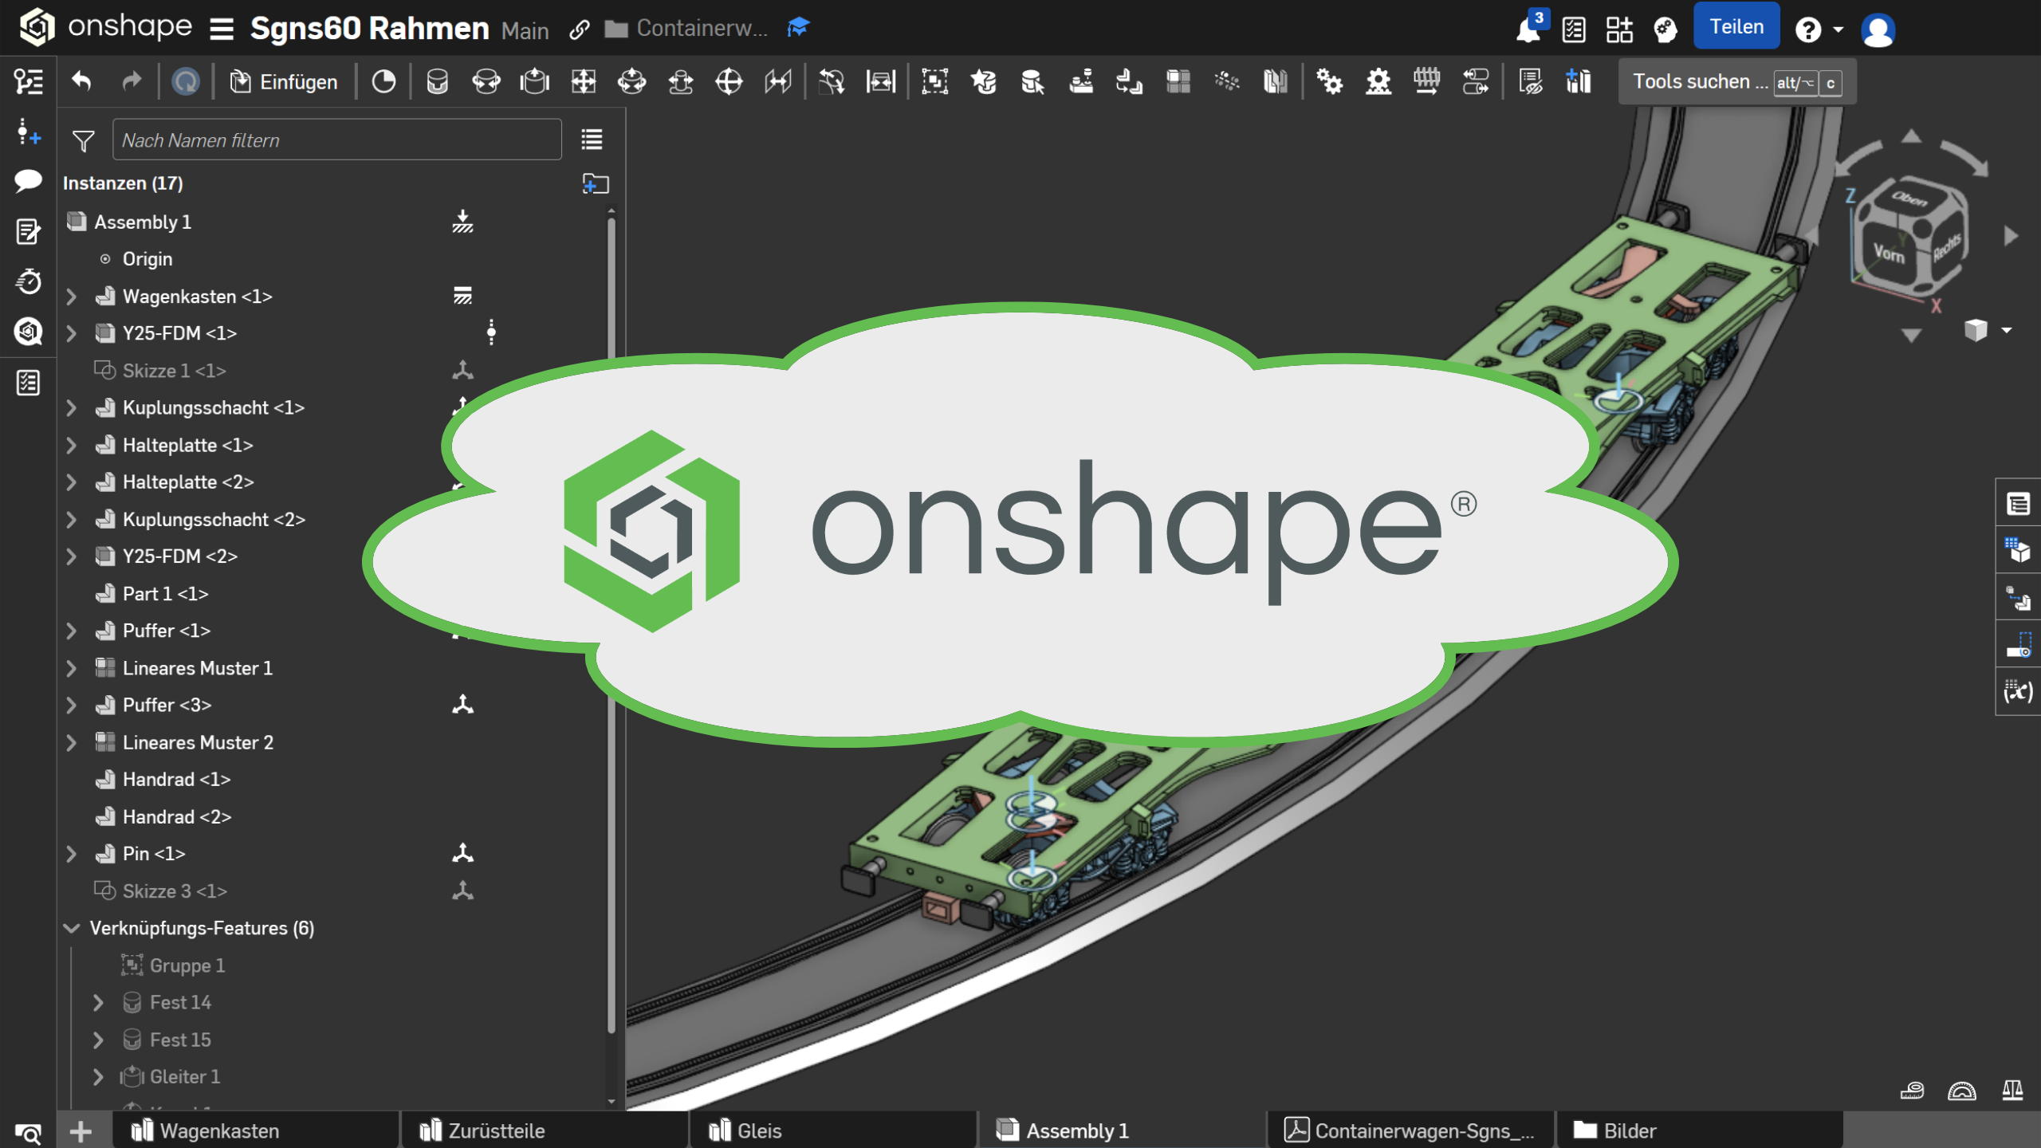The width and height of the screenshot is (2041, 1148).
Task: Click the Undo icon in the toolbar
Action: [x=83, y=81]
